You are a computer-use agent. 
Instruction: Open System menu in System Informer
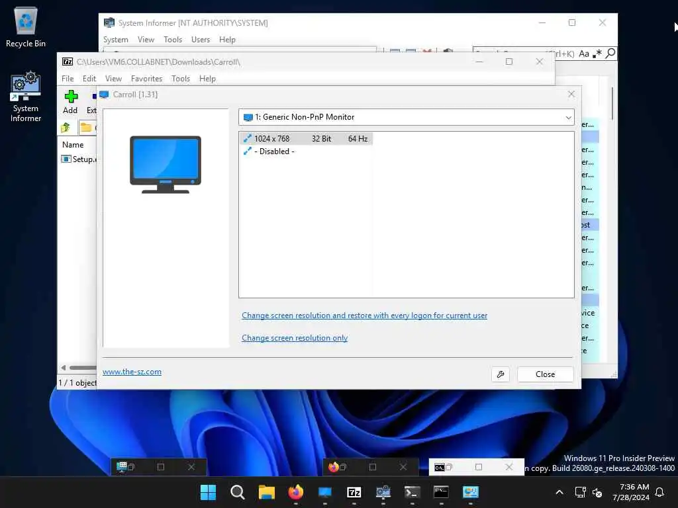click(116, 40)
